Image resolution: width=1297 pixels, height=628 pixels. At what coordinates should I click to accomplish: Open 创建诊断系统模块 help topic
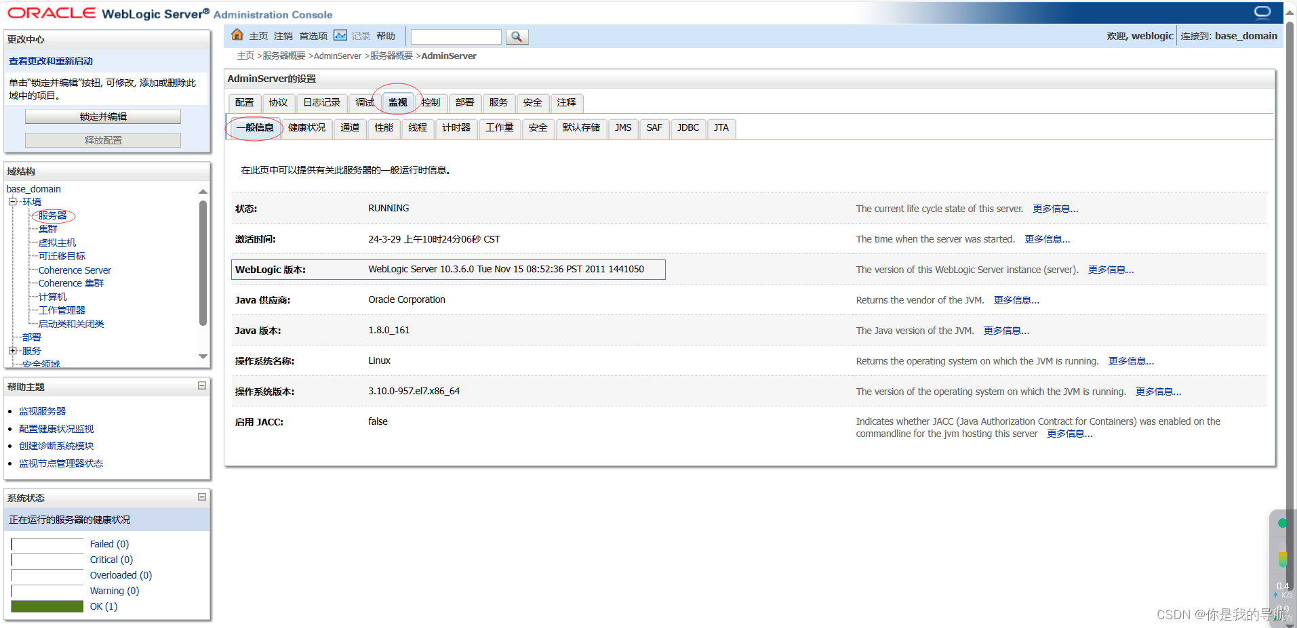click(x=57, y=446)
